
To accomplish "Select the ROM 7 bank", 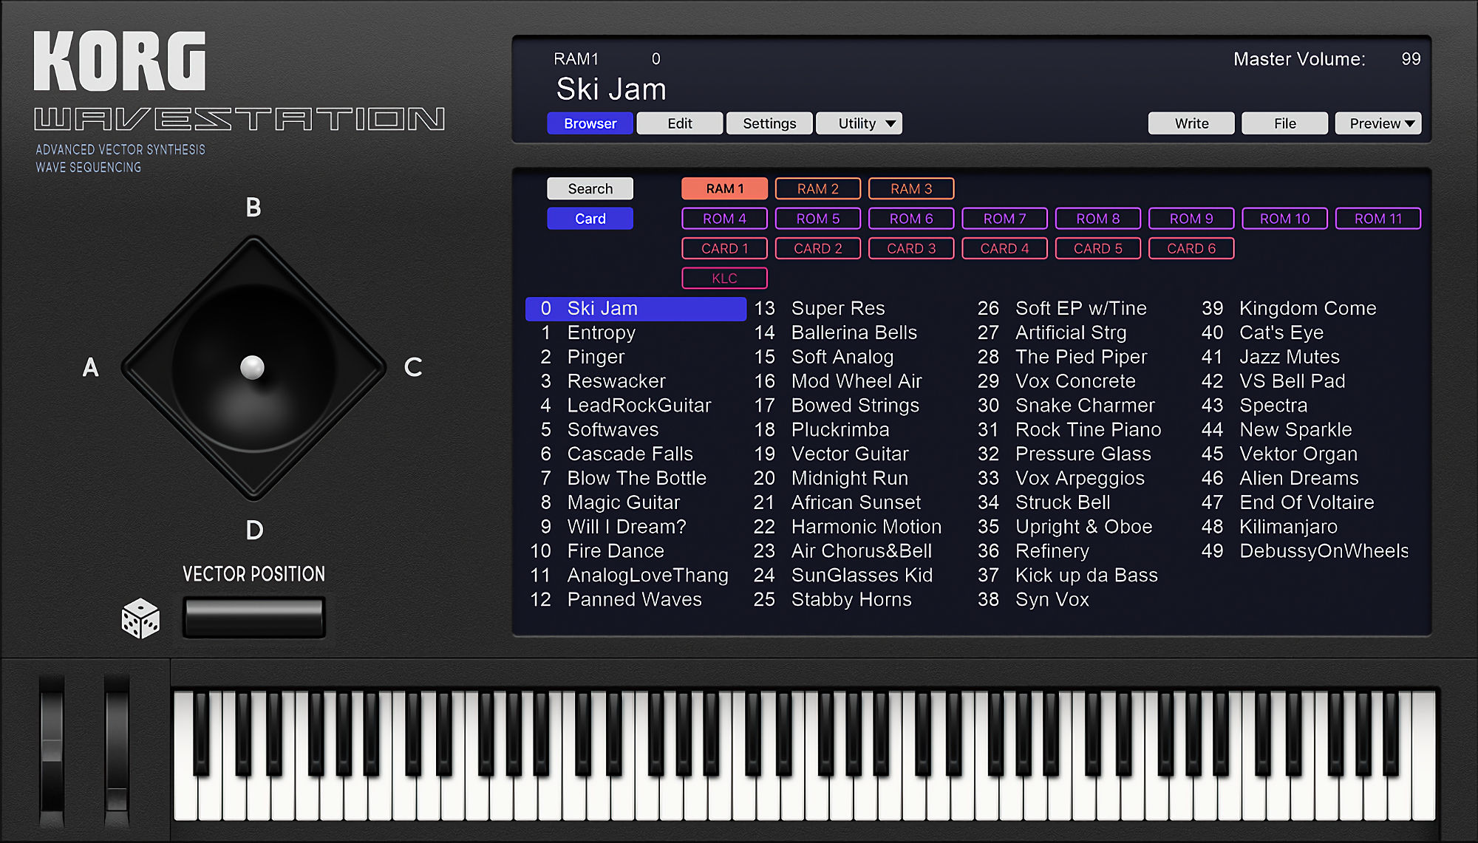I will [x=1004, y=219].
